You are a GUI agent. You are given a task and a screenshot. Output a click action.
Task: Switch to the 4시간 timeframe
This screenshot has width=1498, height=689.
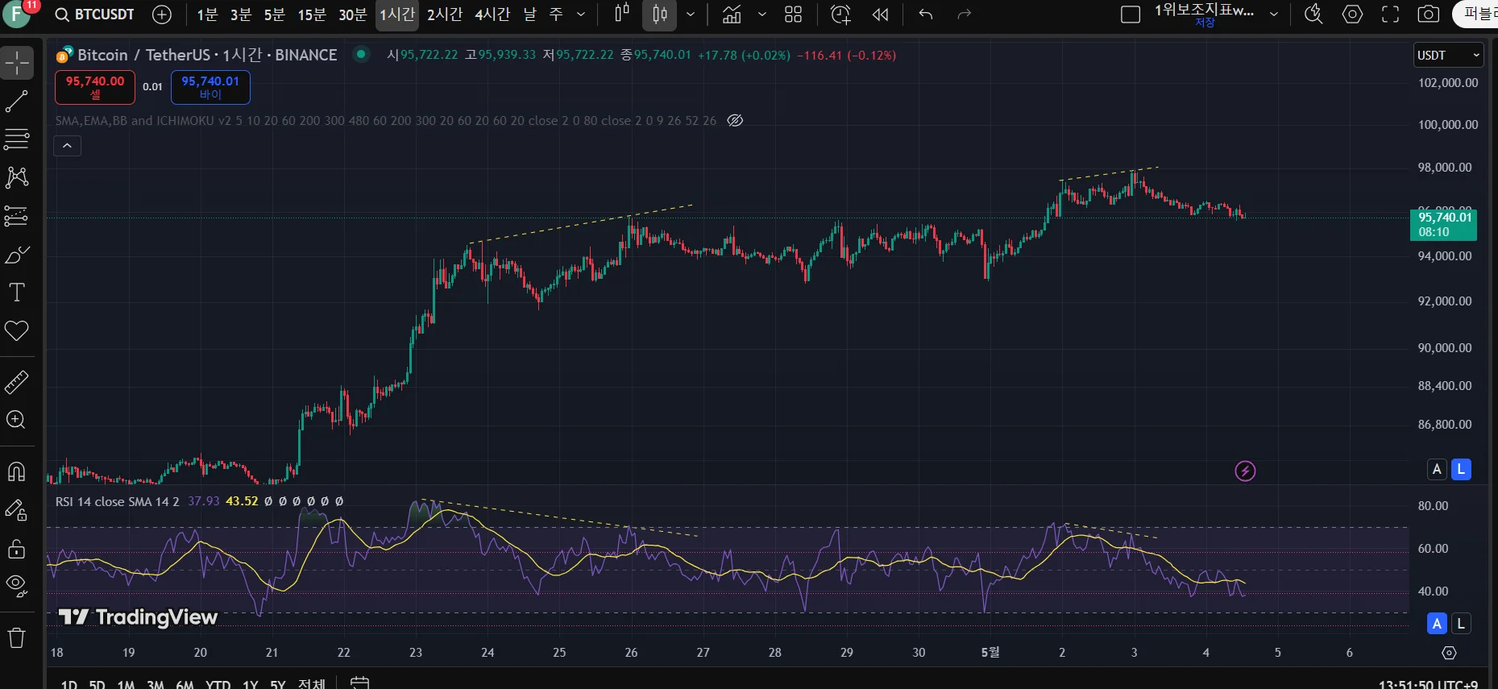pos(492,15)
